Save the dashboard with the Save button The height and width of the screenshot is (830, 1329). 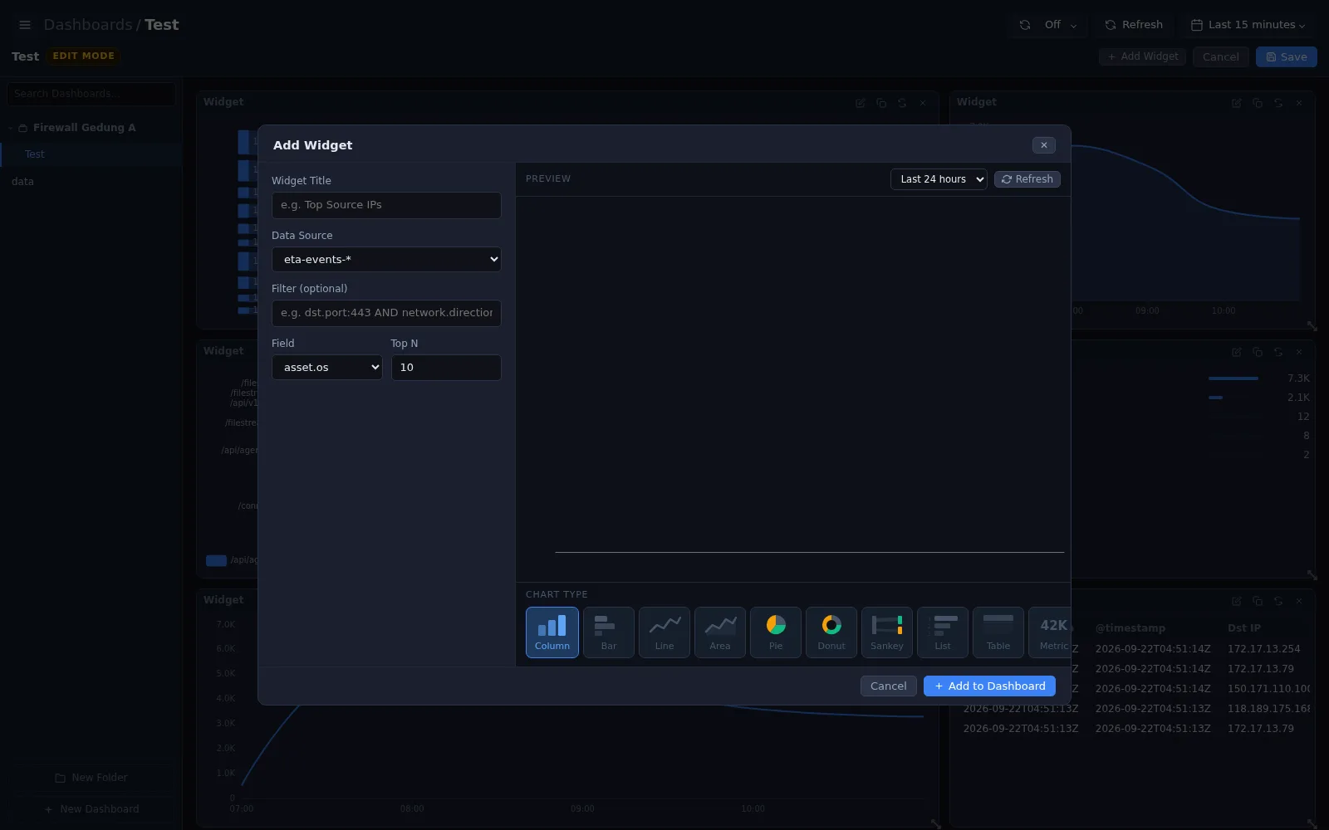point(1287,56)
